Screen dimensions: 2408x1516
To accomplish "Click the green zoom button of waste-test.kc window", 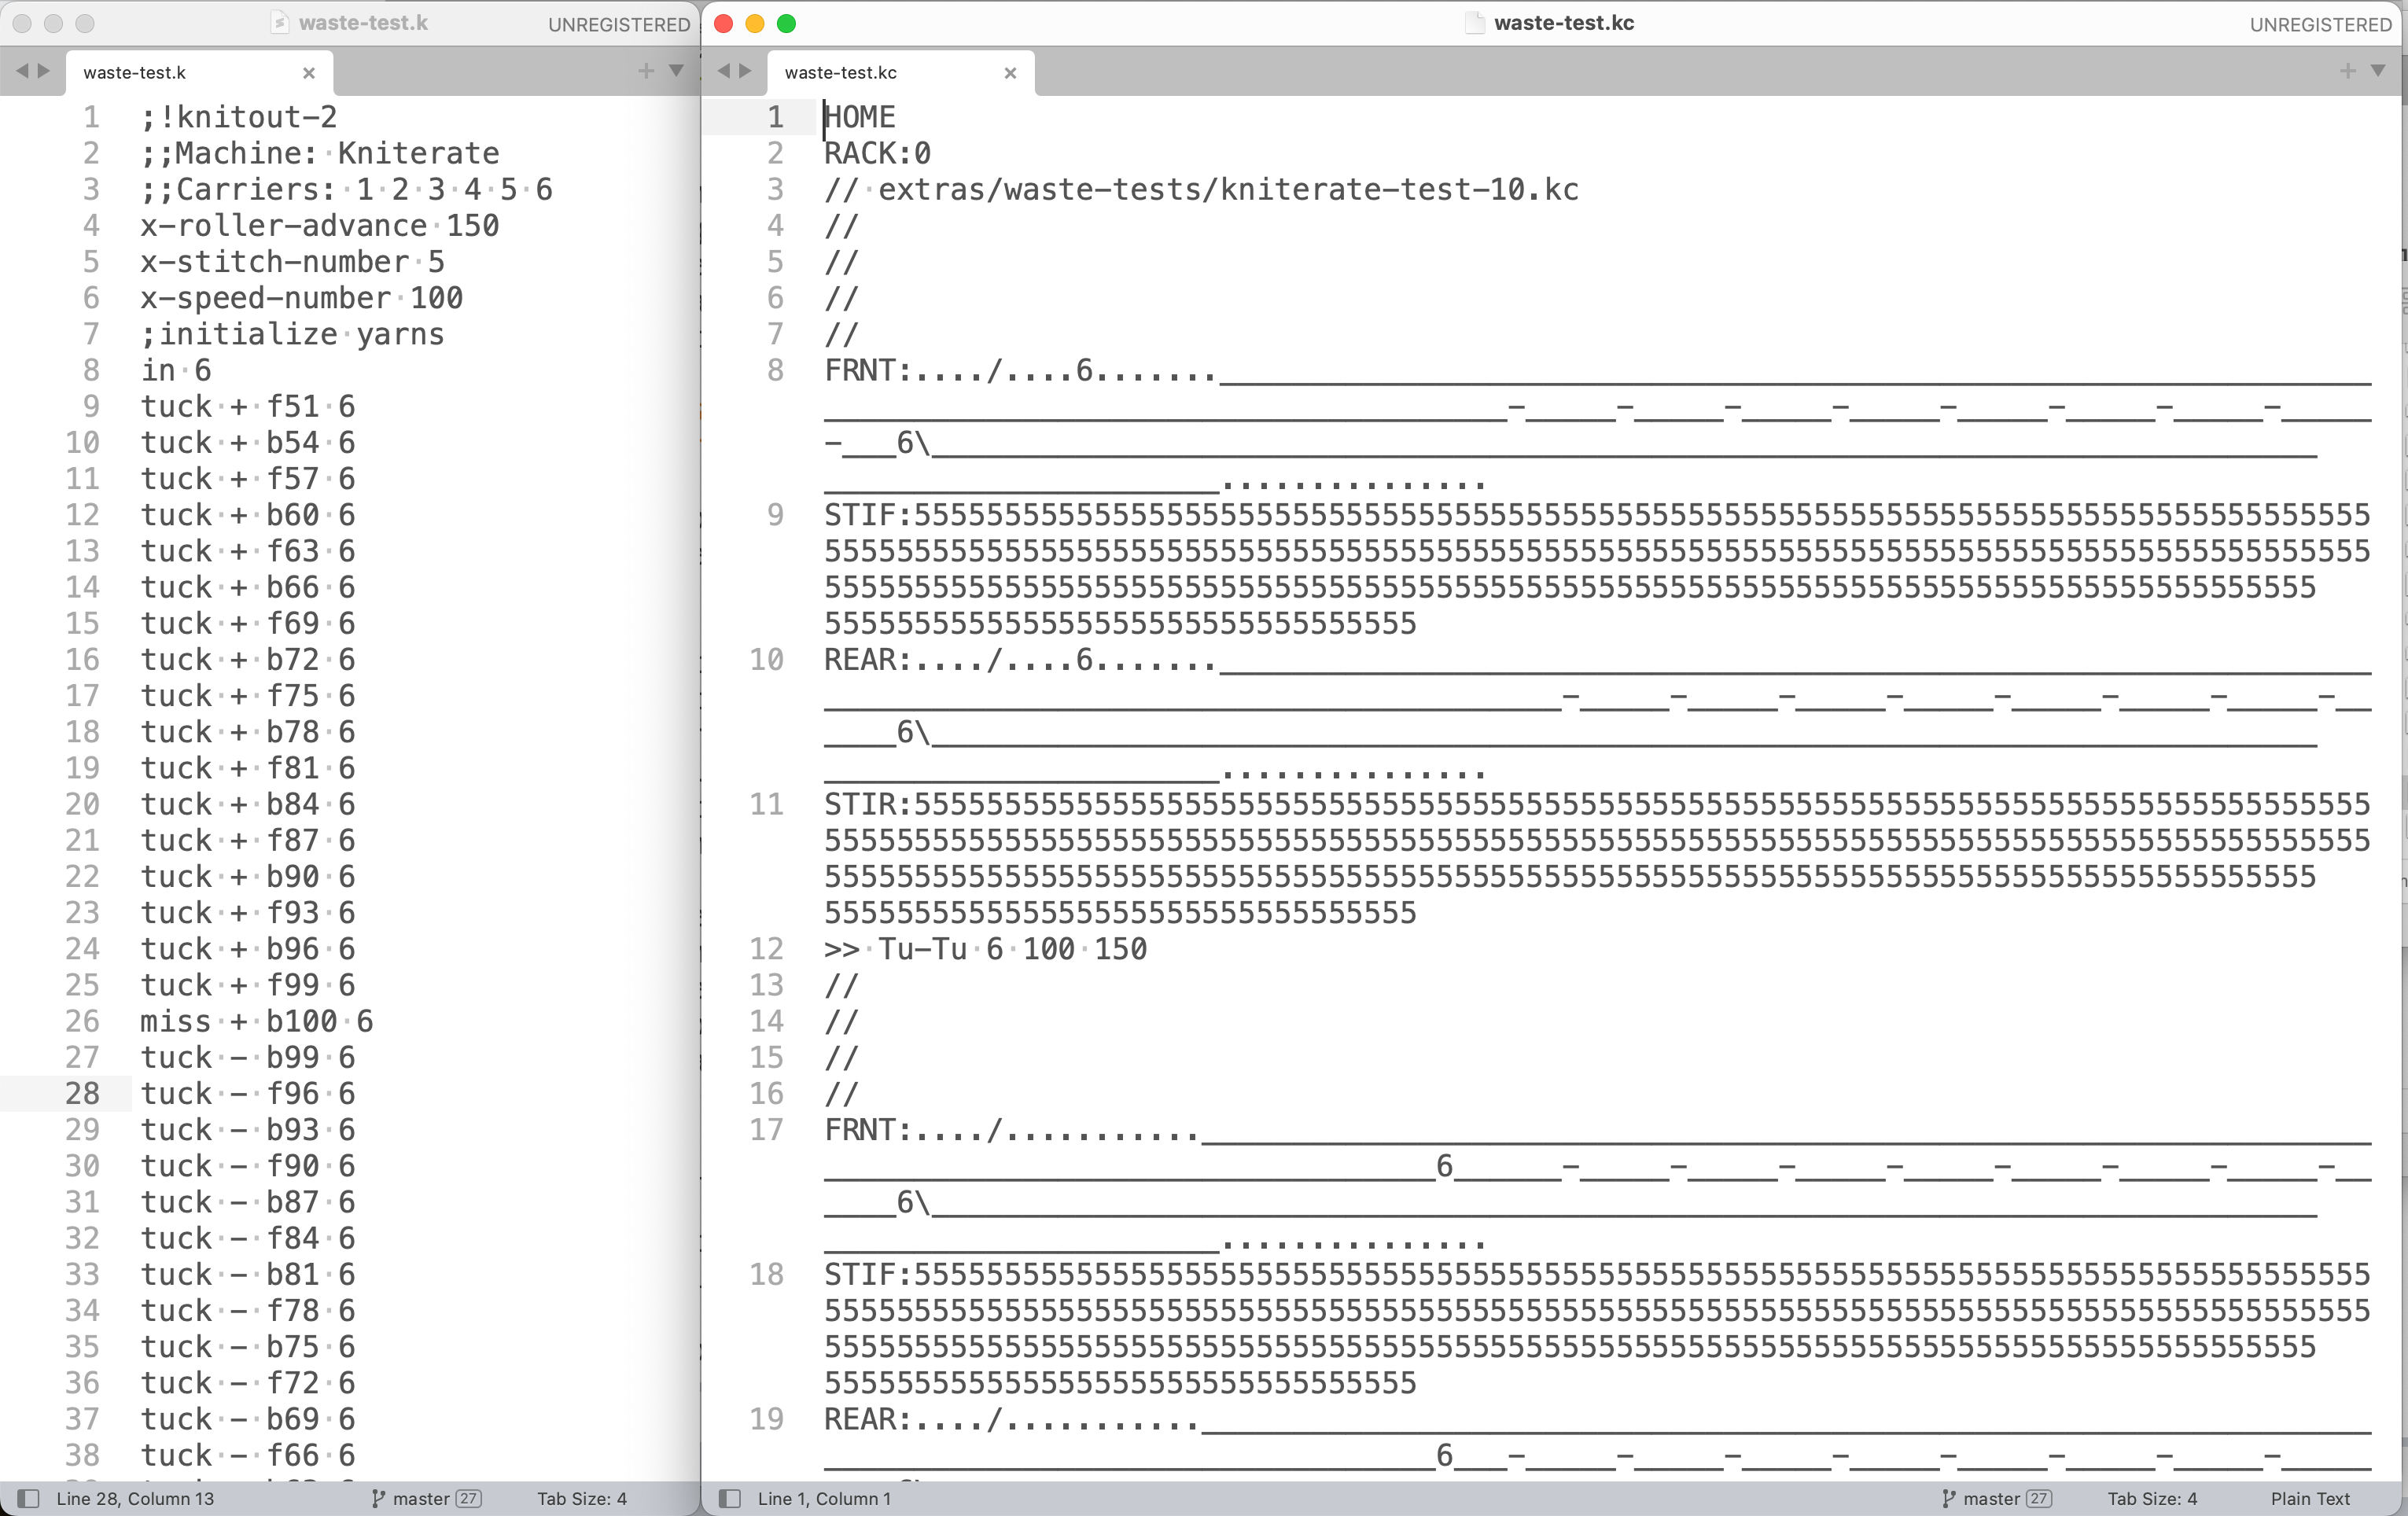I will 787,23.
